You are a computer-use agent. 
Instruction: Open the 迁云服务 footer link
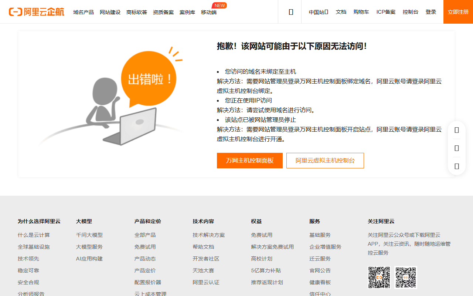[320, 259]
